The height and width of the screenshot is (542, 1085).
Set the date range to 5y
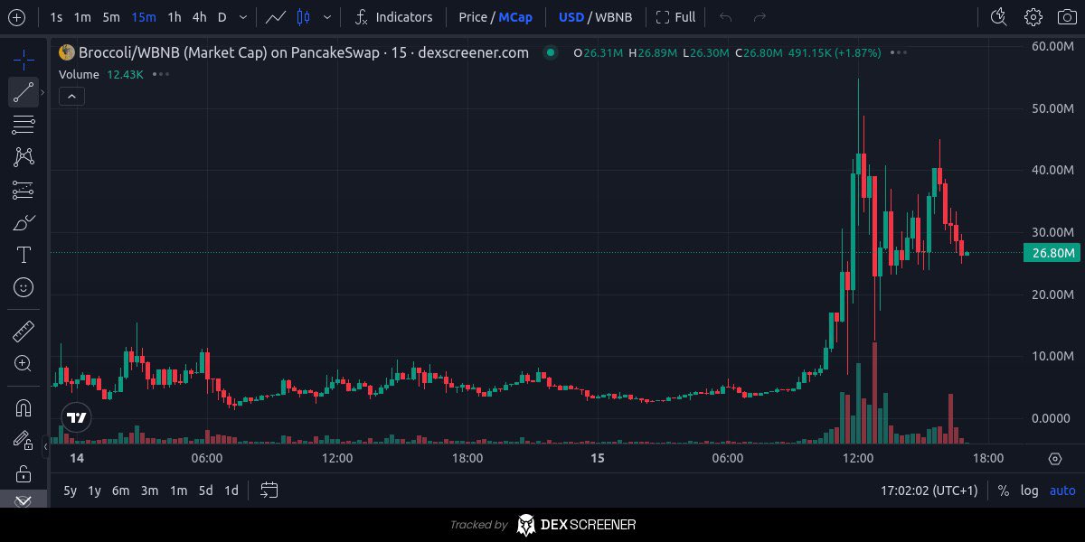tap(70, 491)
